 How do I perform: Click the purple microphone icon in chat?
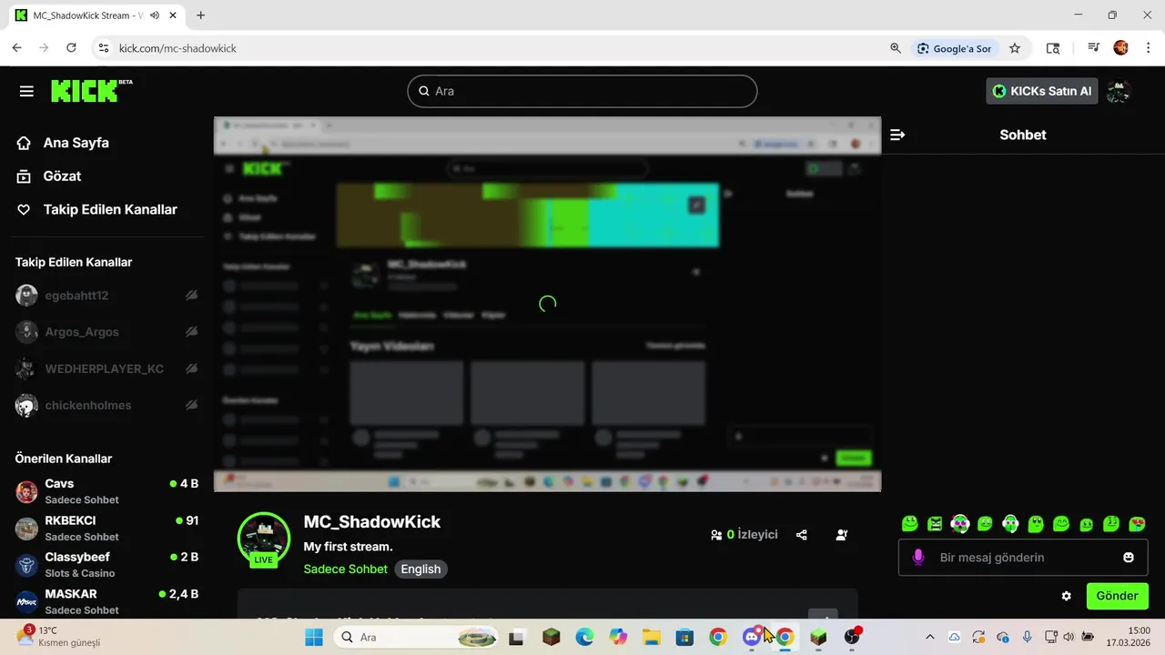pos(918,558)
